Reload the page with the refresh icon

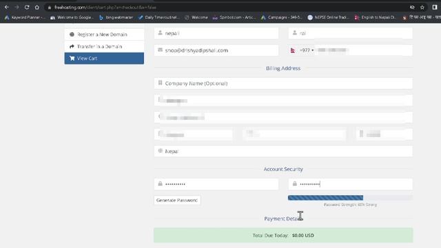pyautogui.click(x=27, y=8)
